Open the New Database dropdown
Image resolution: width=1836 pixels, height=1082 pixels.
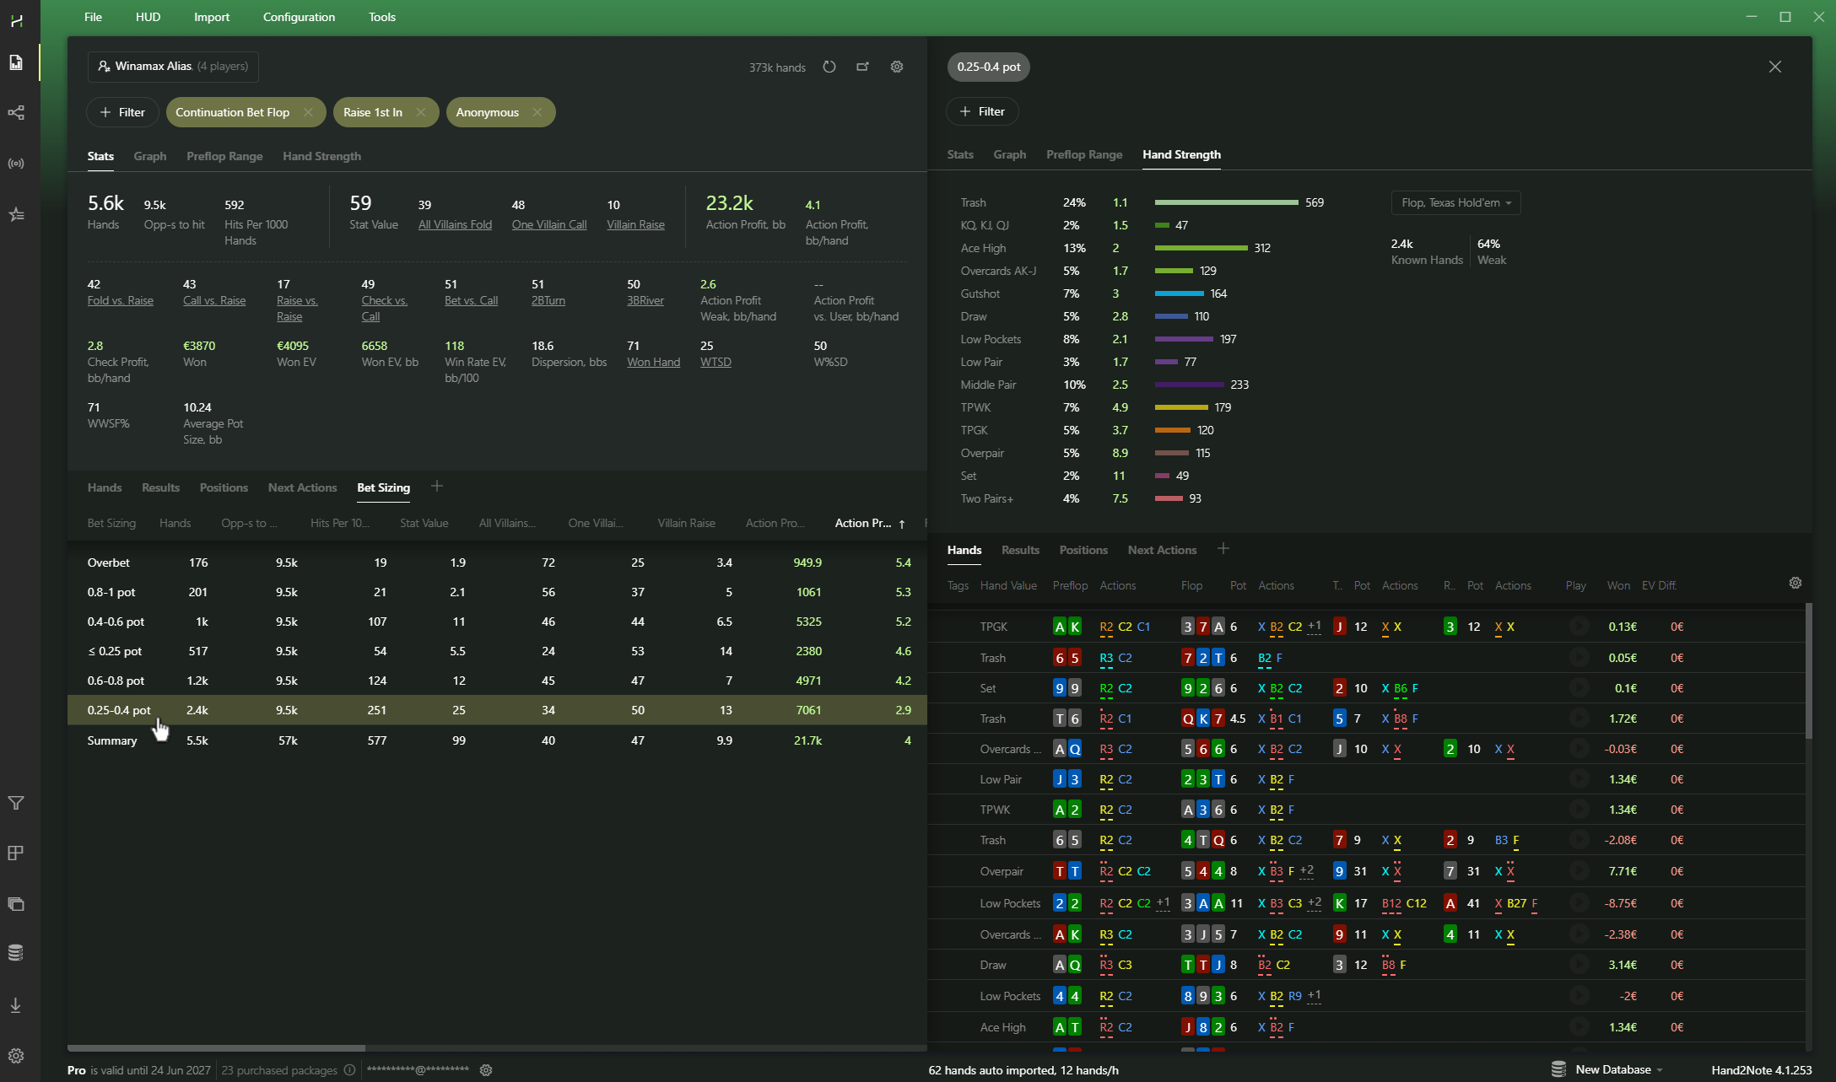click(x=1618, y=1069)
